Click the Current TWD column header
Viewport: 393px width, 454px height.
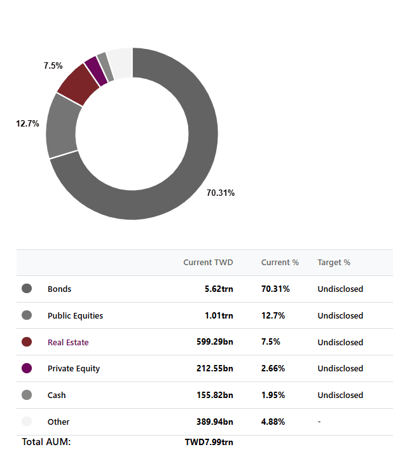(208, 263)
